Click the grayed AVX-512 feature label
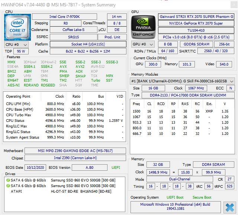This screenshot has width=238, height=215. click(x=98, y=67)
